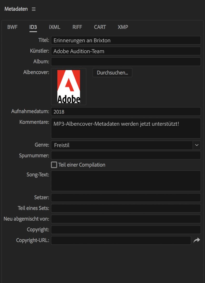Open the Metadaten panel hamburger menu
The image size is (205, 283).
tap(34, 9)
